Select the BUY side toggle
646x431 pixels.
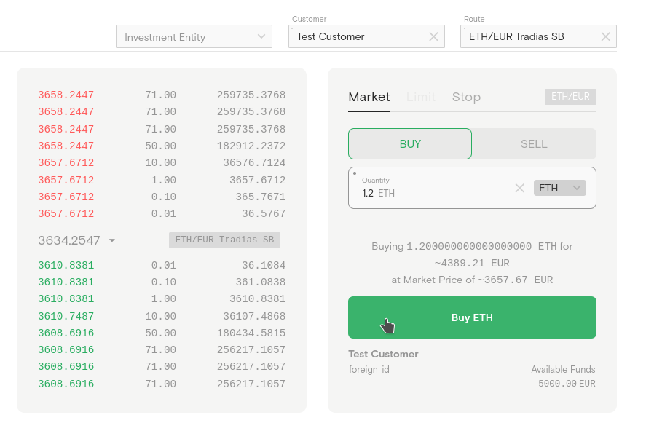click(x=410, y=144)
